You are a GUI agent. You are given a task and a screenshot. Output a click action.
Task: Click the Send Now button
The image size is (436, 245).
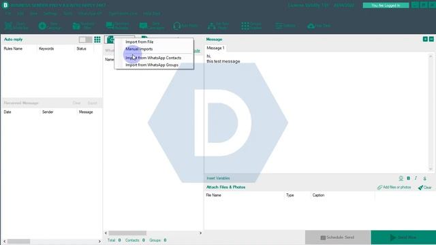pyautogui.click(x=403, y=238)
